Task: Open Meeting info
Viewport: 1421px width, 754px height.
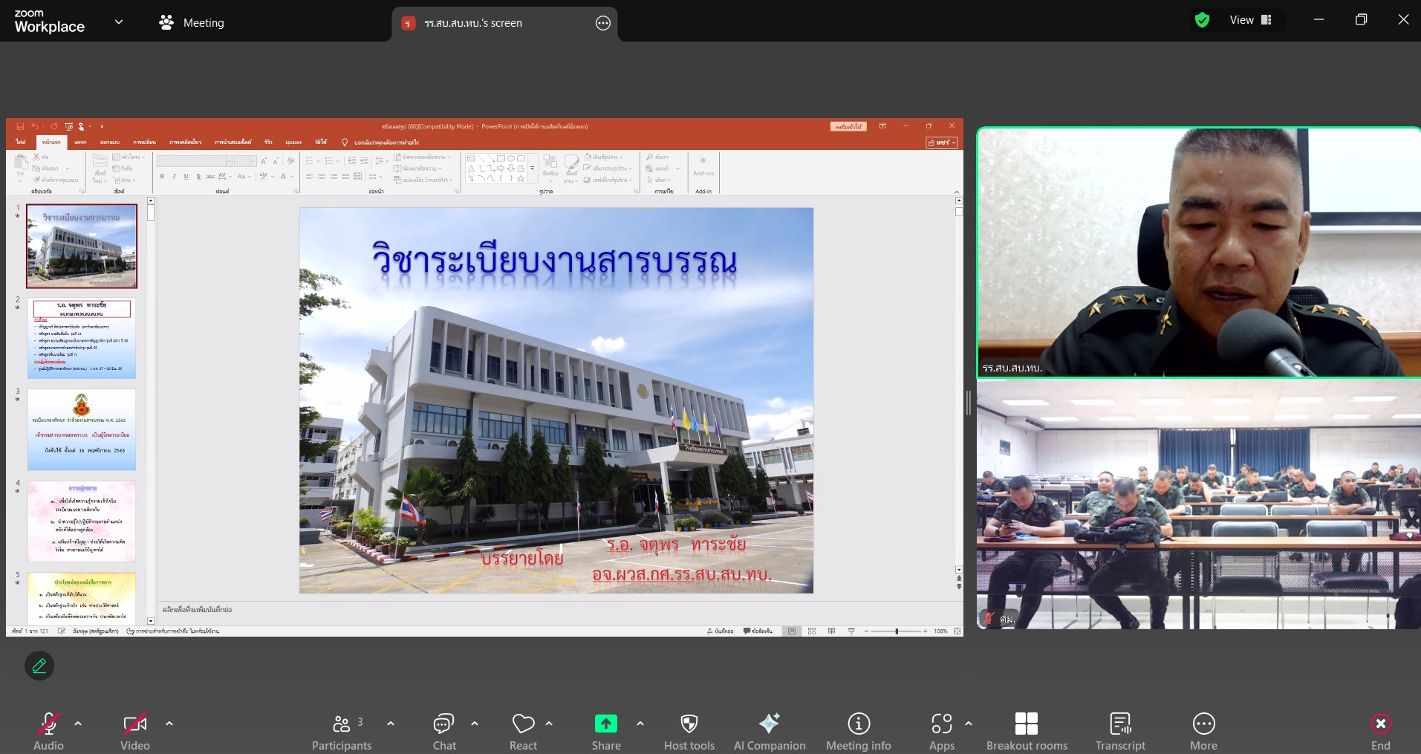Action: [858, 732]
